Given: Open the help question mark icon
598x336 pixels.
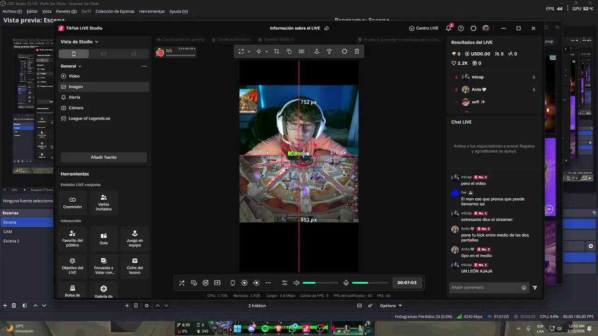Looking at the screenshot, I should pyautogui.click(x=461, y=28).
